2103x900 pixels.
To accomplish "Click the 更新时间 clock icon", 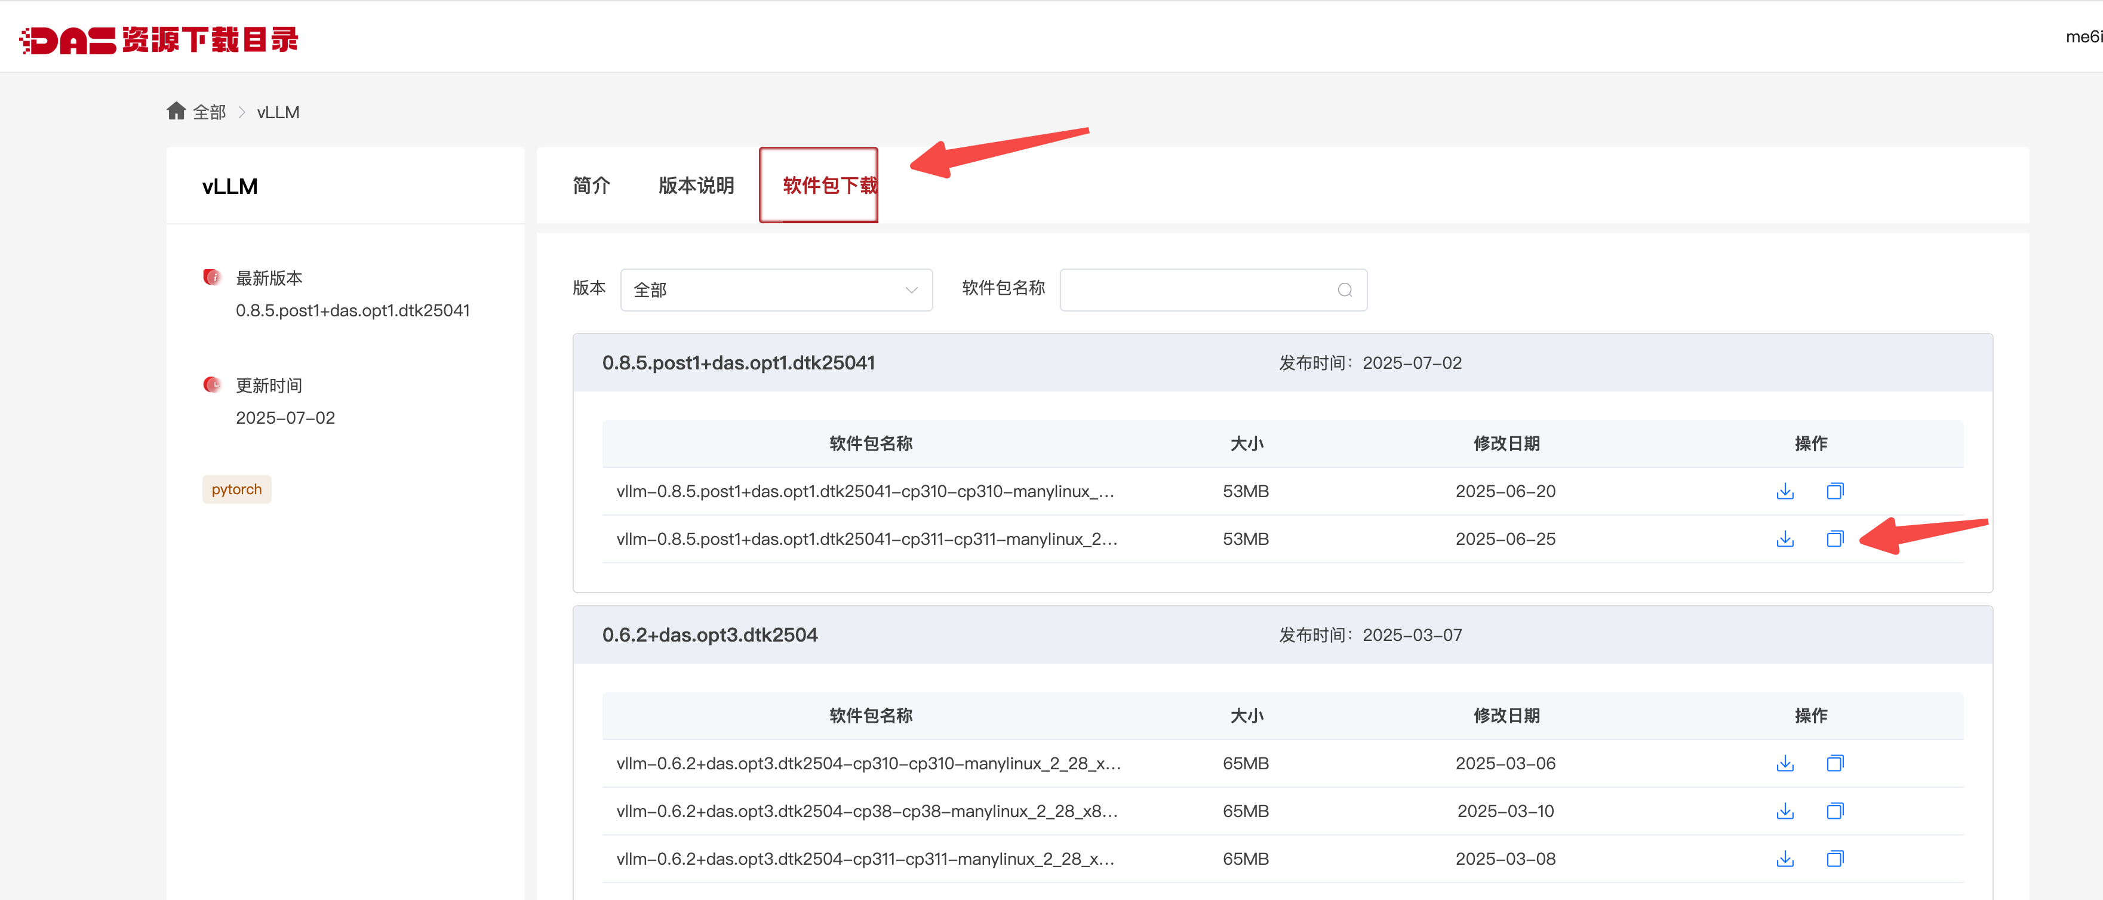I will point(212,384).
